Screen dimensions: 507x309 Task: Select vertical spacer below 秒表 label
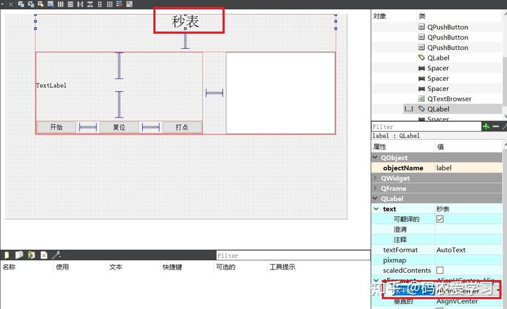pyautogui.click(x=185, y=40)
